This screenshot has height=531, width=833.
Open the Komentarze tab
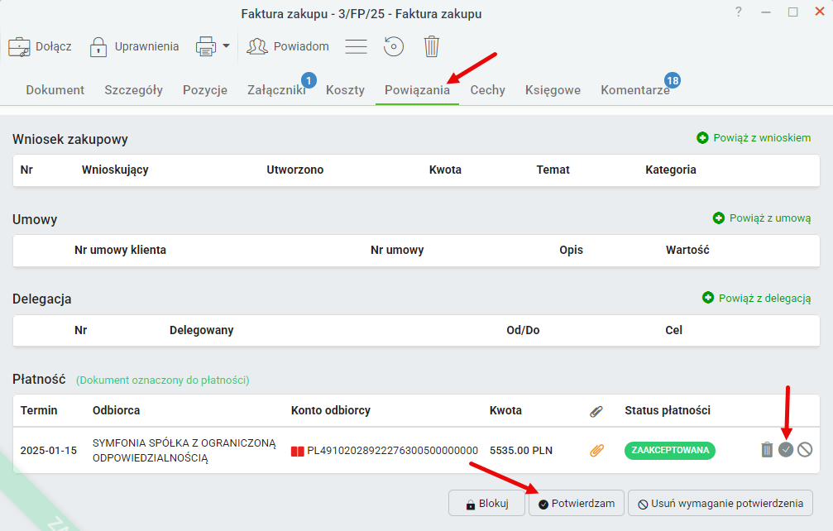tap(635, 90)
